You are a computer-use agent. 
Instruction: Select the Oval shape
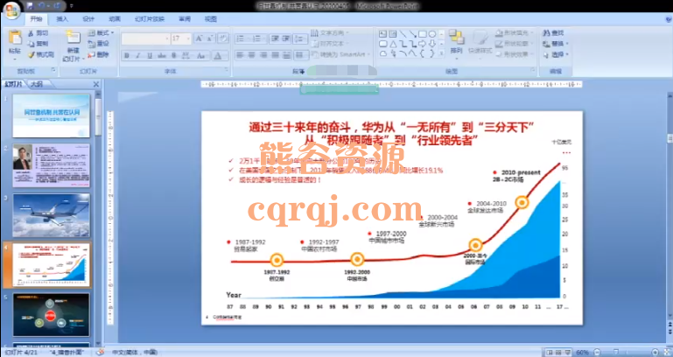point(432,34)
